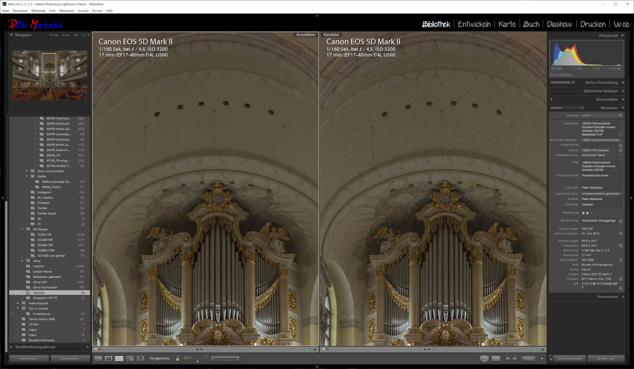Switch to Survey view icon

pyautogui.click(x=130, y=358)
